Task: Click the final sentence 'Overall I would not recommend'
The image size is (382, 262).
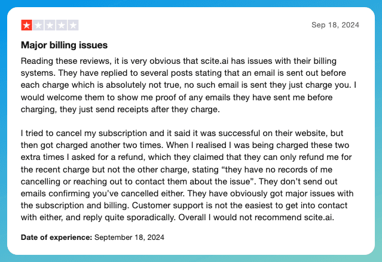Action: point(256,217)
